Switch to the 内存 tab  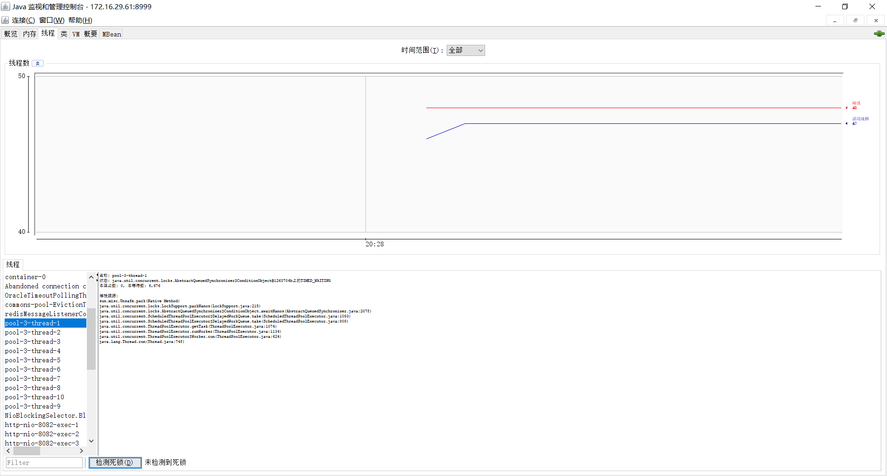point(30,34)
